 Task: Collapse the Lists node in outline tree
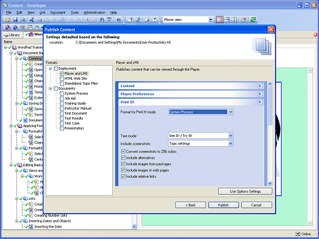click(x=16, y=199)
